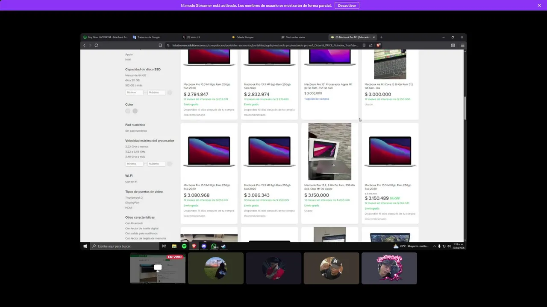The height and width of the screenshot is (307, 547).
Task: Apply the processor speed range arrow button
Action: tap(170, 164)
